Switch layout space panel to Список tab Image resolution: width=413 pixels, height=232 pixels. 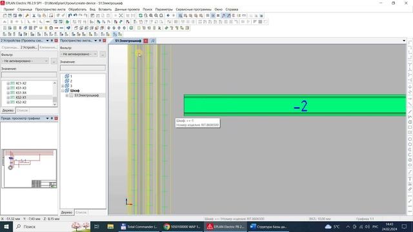[81, 212]
